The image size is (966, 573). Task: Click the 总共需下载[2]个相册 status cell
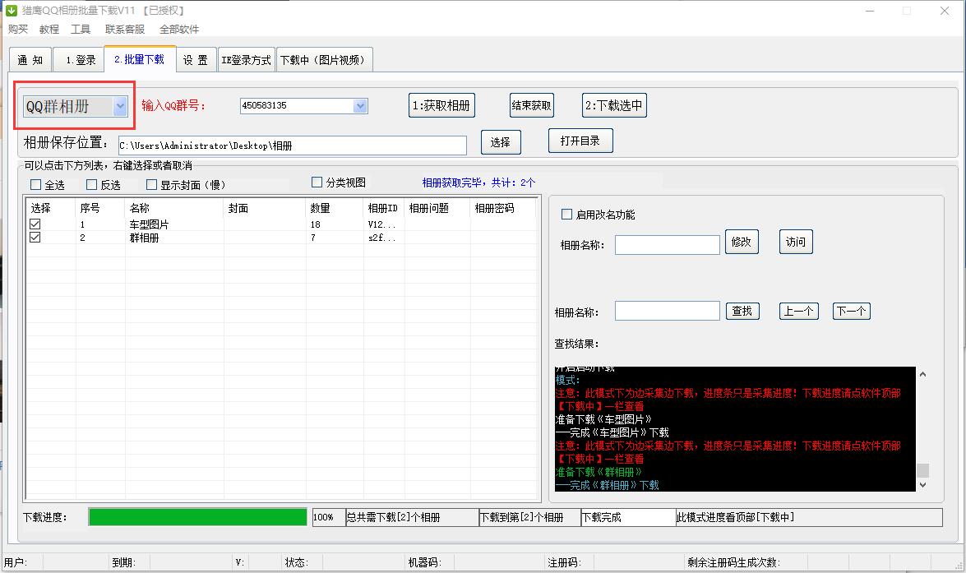[x=412, y=518]
